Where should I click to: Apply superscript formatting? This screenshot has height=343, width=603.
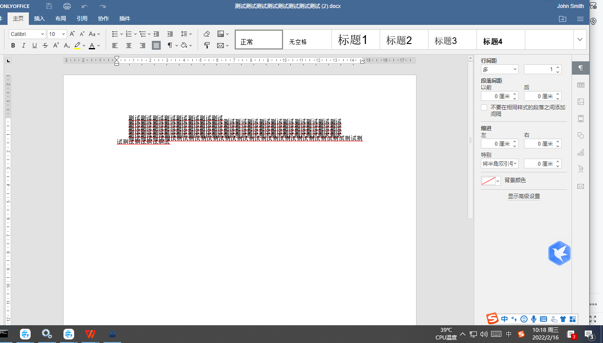point(56,45)
